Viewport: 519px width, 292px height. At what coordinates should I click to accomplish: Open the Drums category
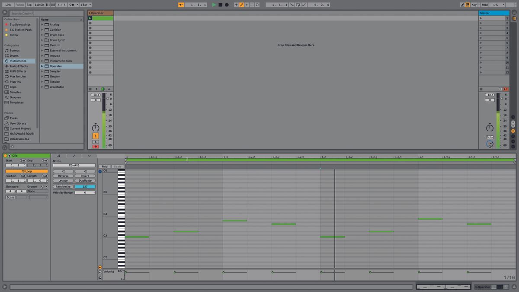pyautogui.click(x=14, y=56)
